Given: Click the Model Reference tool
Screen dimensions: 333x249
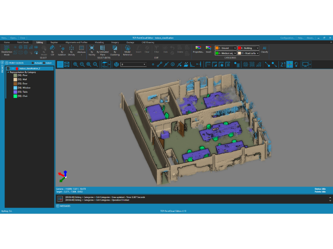Looking at the screenshot, I should tap(127, 50).
